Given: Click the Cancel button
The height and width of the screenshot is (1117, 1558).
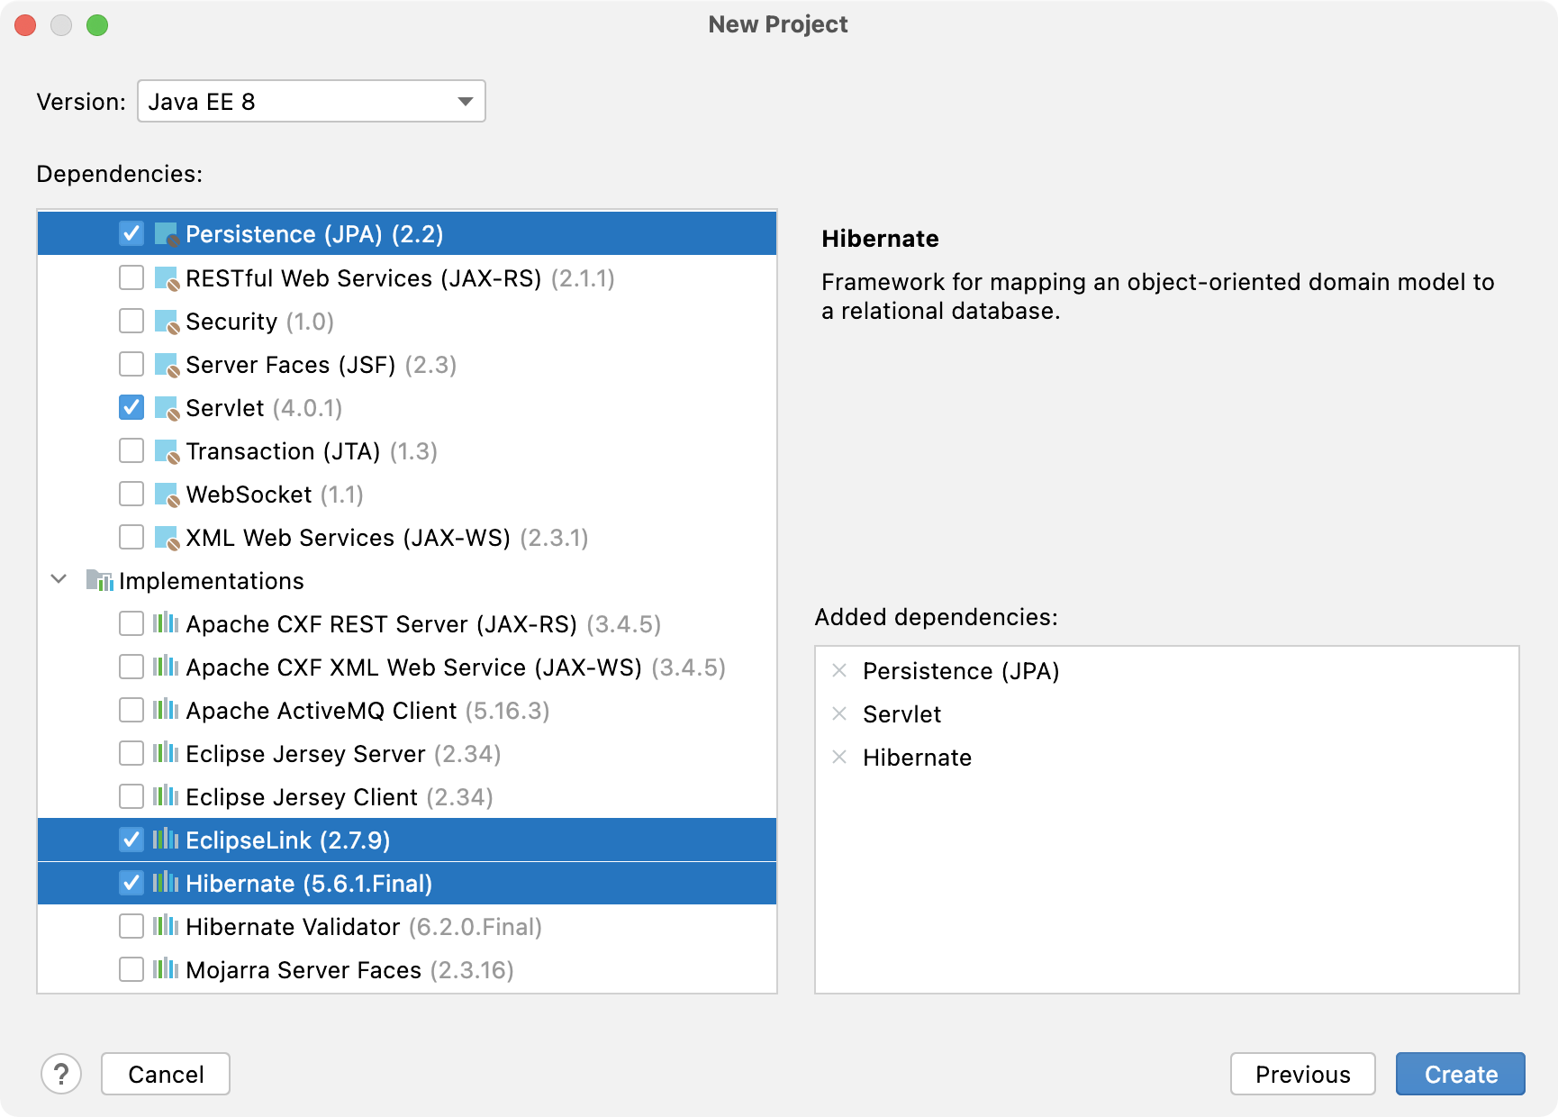Looking at the screenshot, I should (x=166, y=1074).
